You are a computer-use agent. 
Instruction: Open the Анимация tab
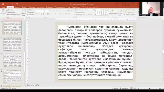pyautogui.click(x=40, y=7)
